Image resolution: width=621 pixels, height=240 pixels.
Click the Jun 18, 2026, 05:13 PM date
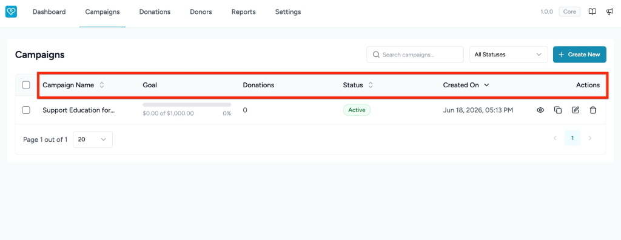click(x=478, y=110)
